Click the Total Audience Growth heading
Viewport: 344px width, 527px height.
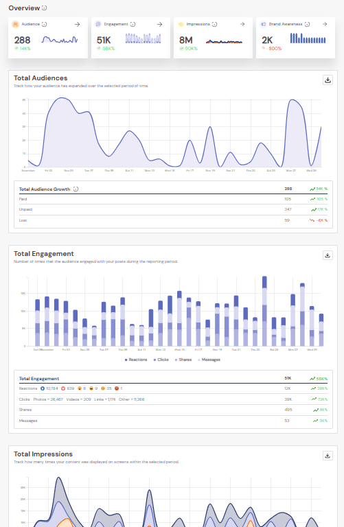45,189
